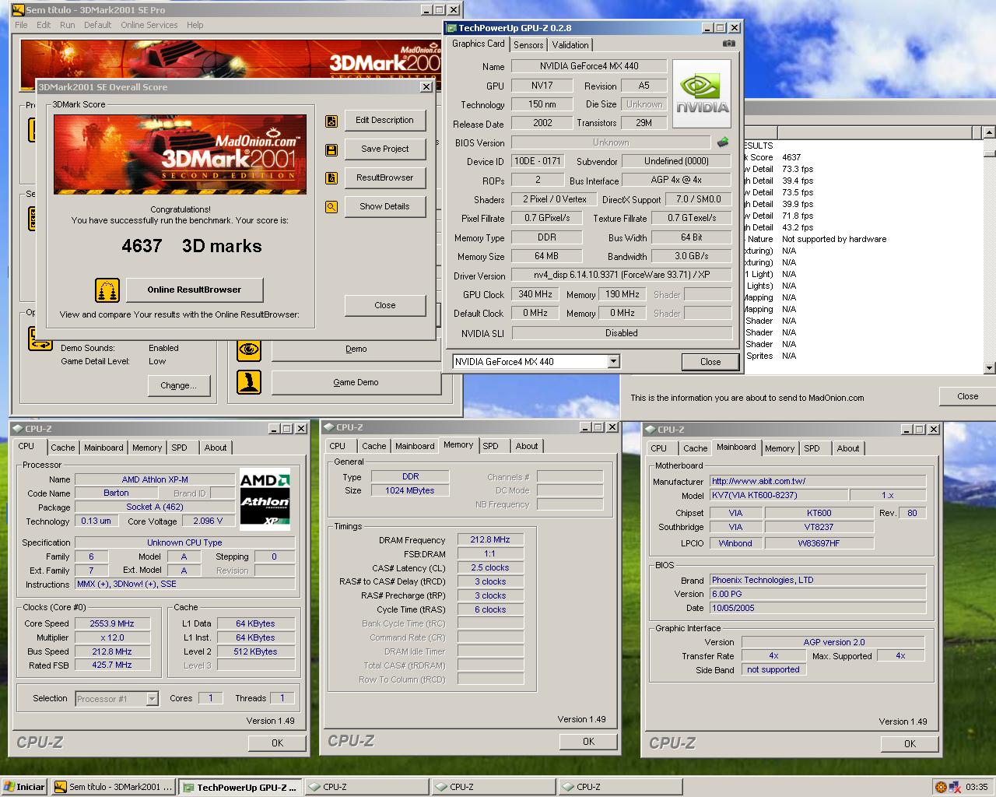Viewport: 996px width, 797px height.
Task: Close the 3DMark Overall Score dialog
Action: coord(384,305)
